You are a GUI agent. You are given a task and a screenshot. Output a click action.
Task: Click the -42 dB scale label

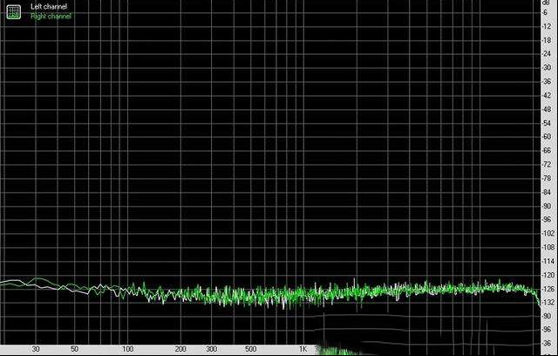click(547, 95)
